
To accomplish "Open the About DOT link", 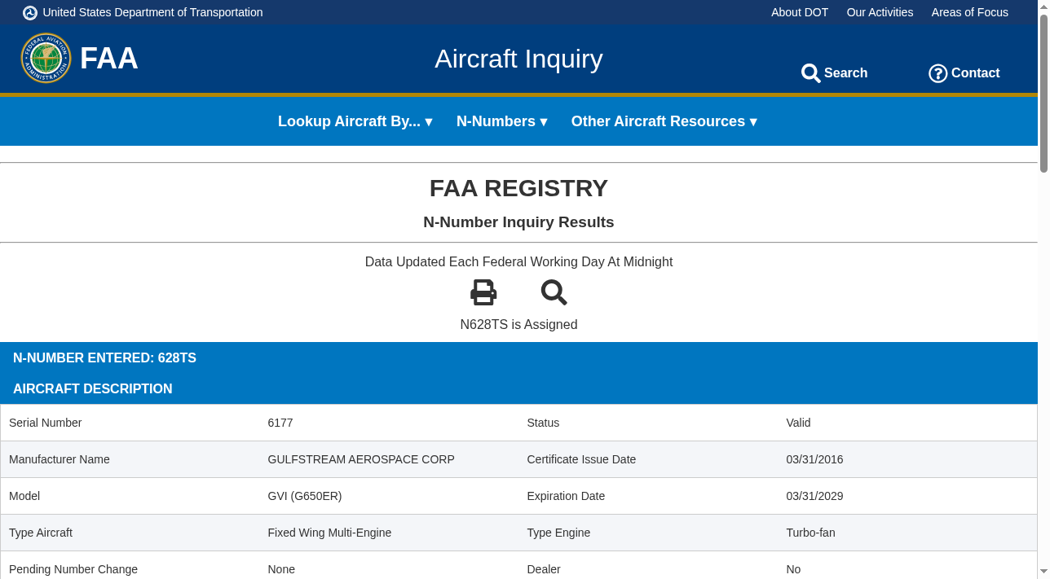I will coord(800,12).
